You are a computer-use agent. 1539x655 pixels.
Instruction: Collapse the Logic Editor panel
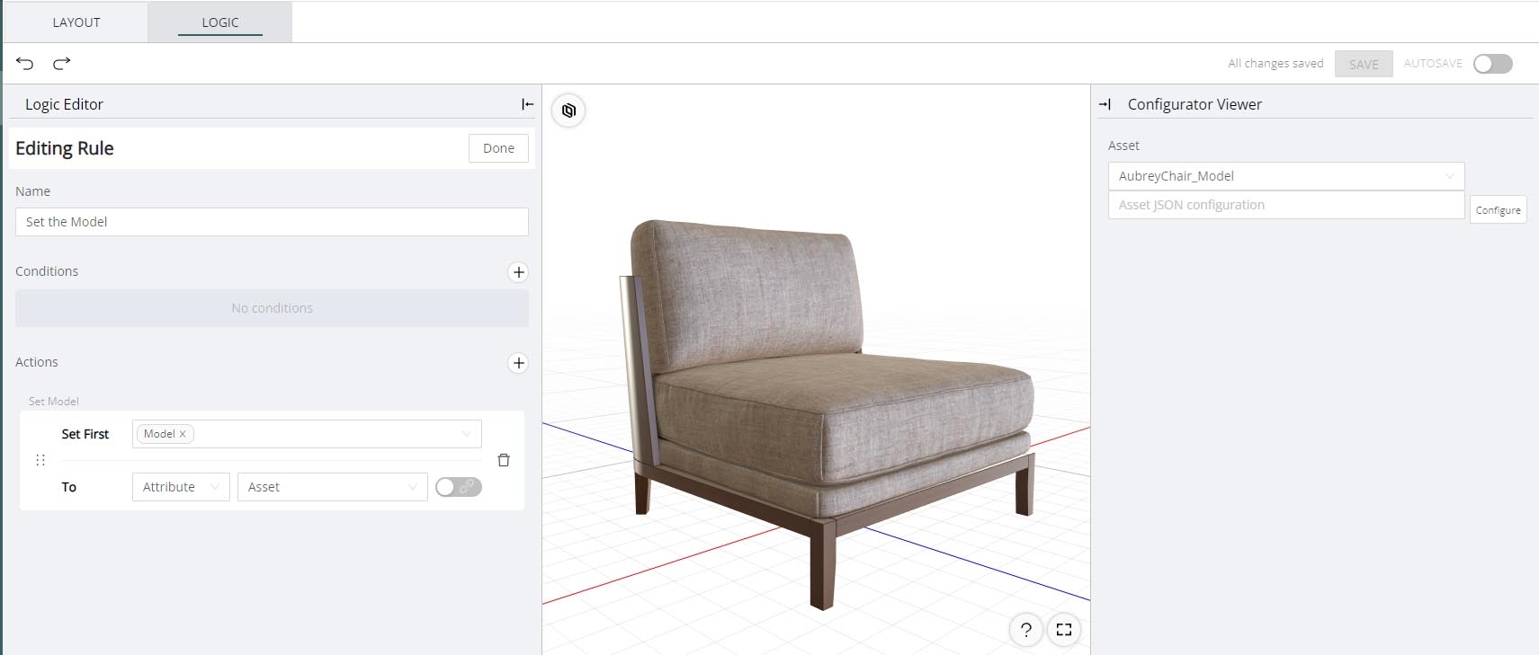point(527,104)
